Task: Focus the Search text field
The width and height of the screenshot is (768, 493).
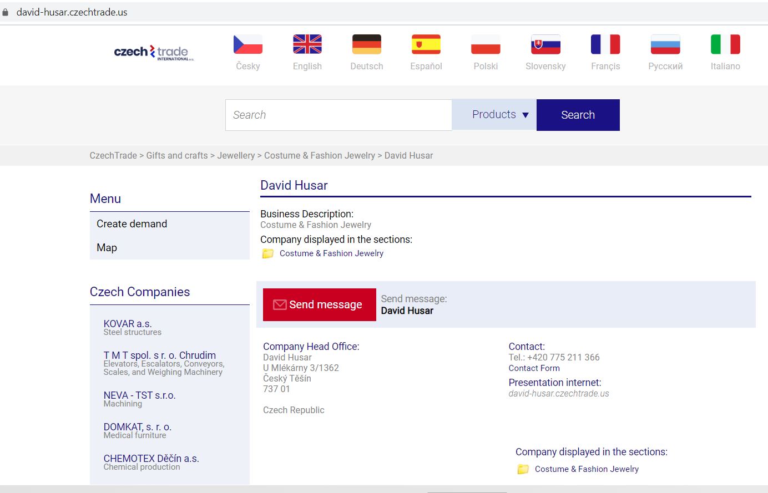Action: click(x=338, y=115)
